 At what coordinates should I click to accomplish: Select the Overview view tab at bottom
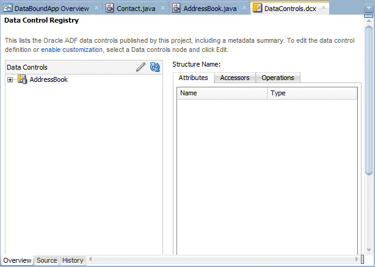point(17,260)
